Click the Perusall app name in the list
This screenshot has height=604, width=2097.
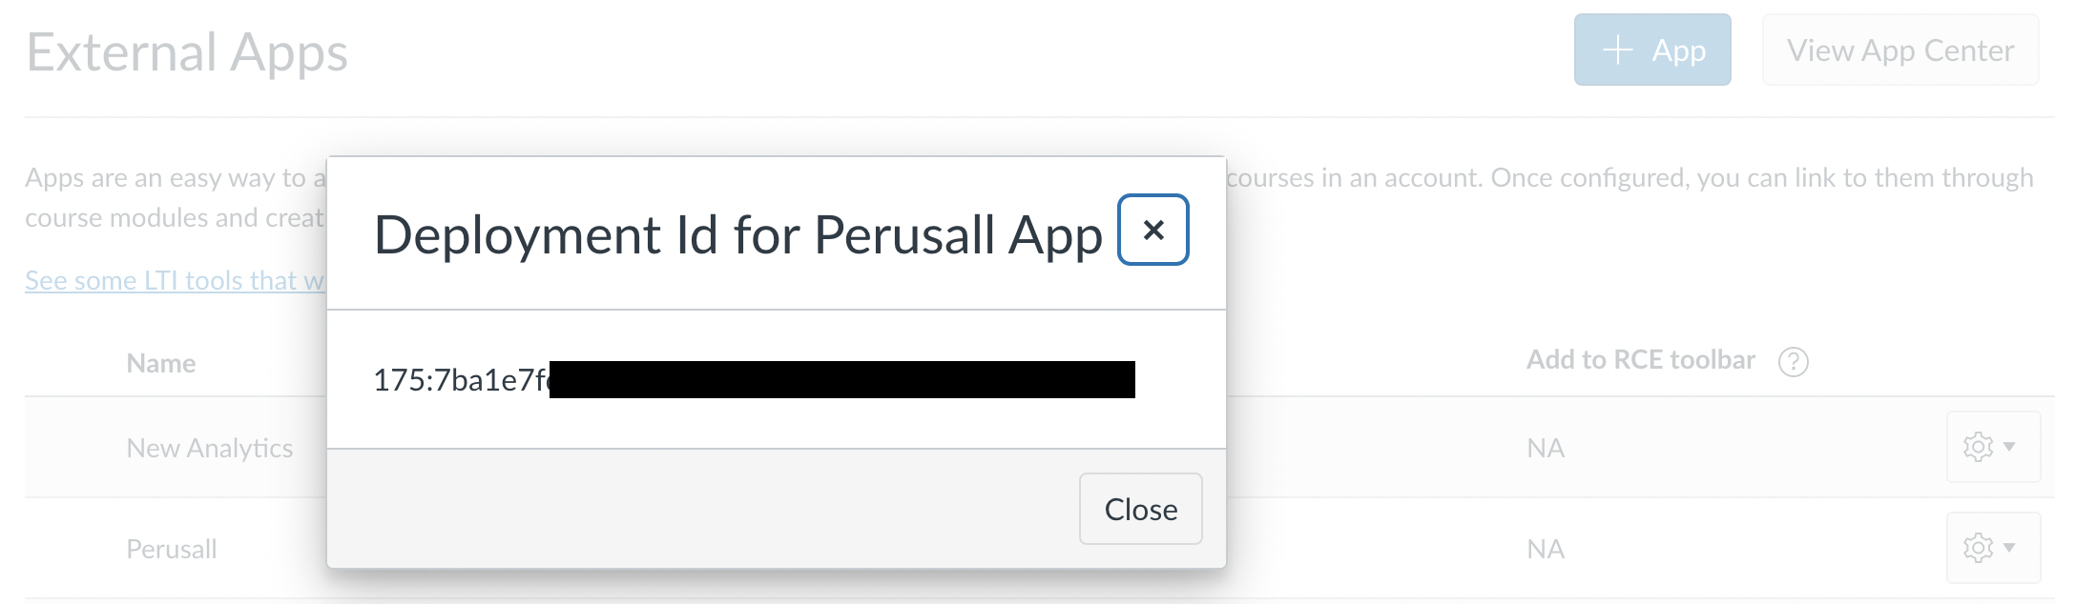(172, 548)
